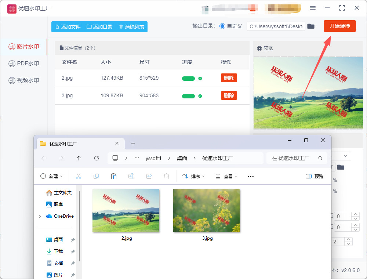Screen dimensions: 367x279
Task: Go up one folder level in Explorer
Action: click(x=79, y=158)
